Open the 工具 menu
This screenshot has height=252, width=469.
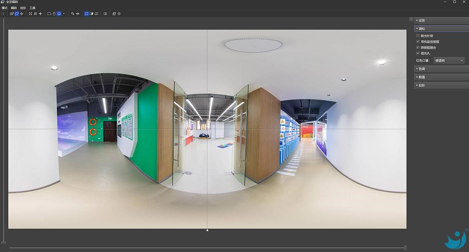coord(32,8)
